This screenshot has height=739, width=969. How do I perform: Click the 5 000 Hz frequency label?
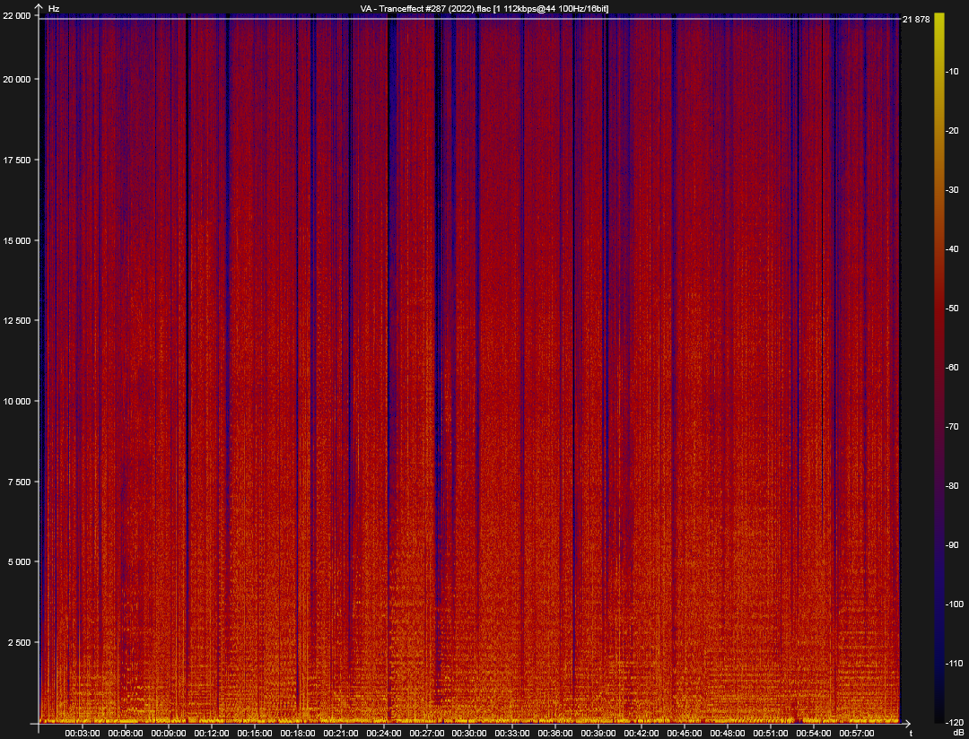[20, 561]
